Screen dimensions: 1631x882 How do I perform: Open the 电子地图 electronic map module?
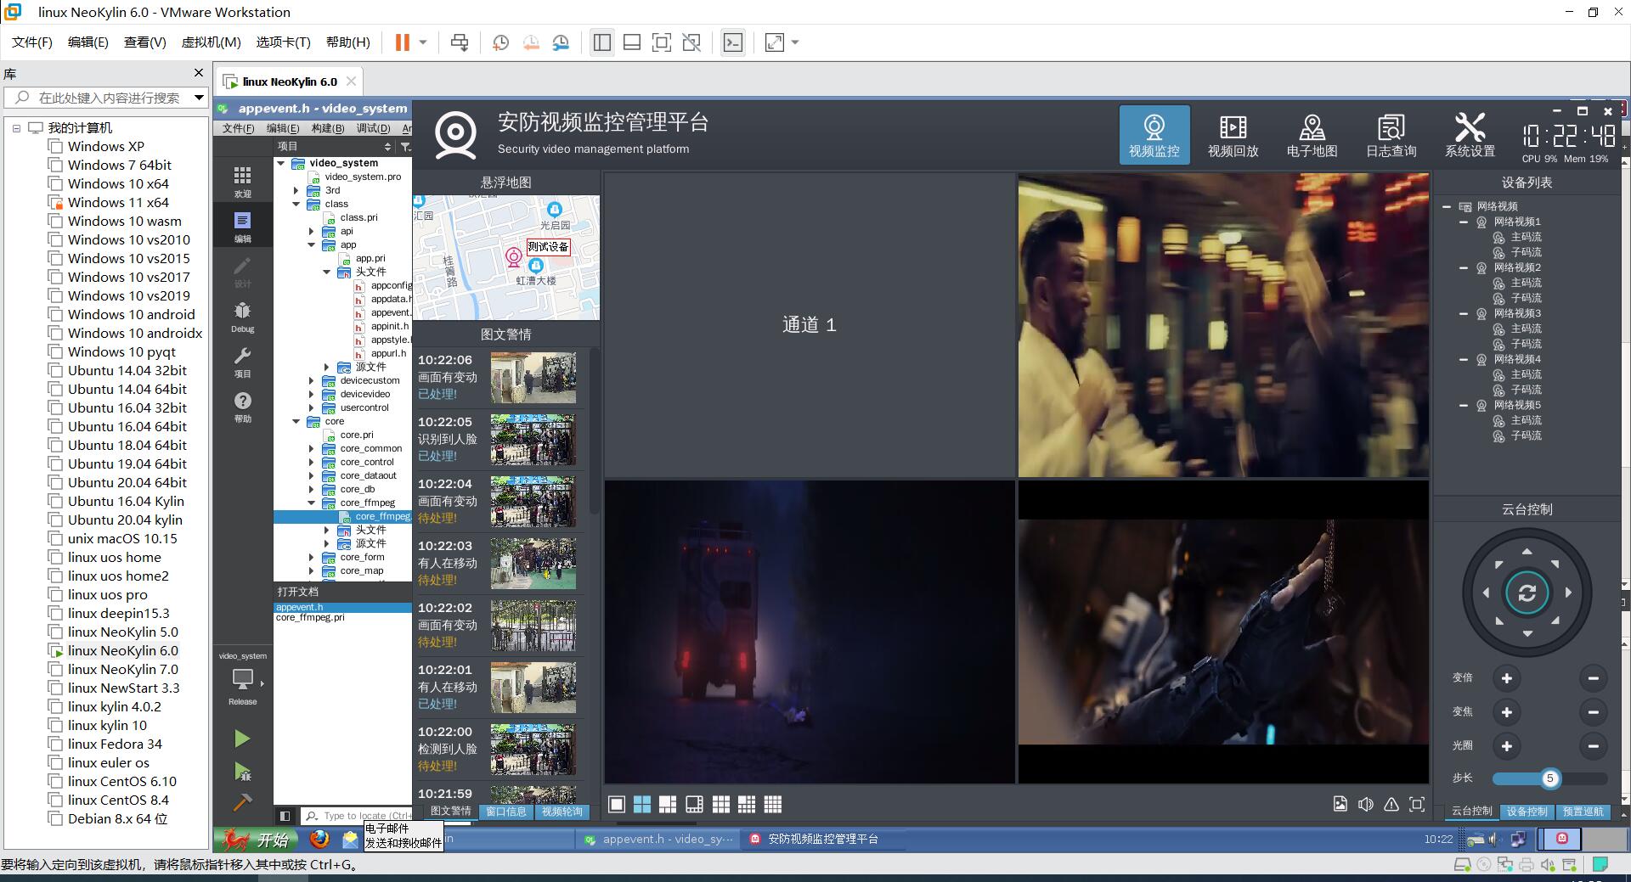[x=1312, y=136]
